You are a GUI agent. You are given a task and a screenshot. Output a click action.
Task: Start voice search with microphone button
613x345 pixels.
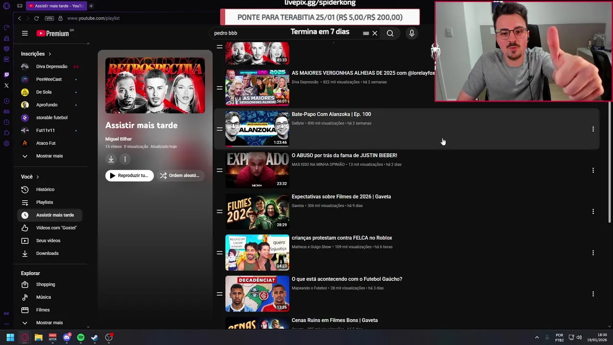point(411,33)
